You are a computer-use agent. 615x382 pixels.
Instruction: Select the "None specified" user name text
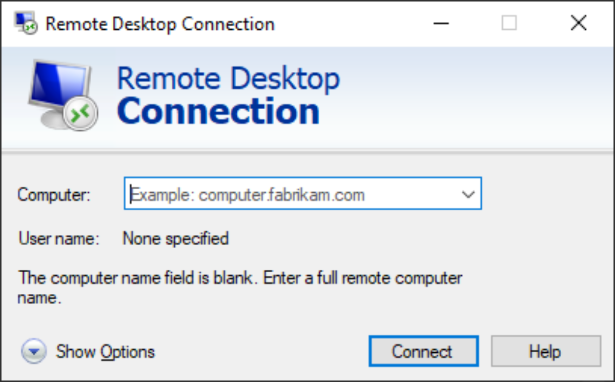tap(175, 239)
